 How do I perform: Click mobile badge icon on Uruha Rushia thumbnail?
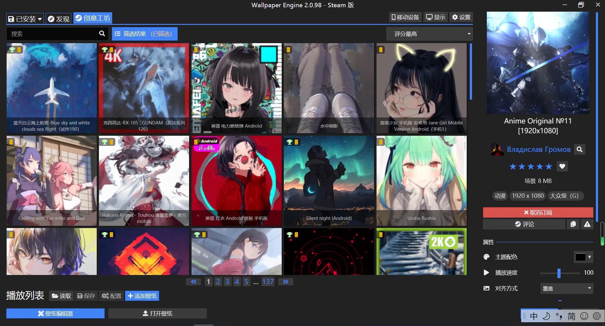pyautogui.click(x=381, y=142)
